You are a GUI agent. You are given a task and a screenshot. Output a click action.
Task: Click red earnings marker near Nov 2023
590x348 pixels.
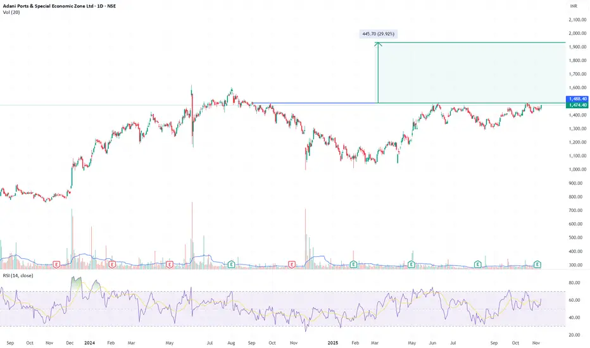pyautogui.click(x=56, y=264)
